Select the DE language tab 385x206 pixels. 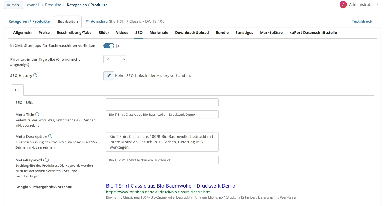click(x=17, y=90)
